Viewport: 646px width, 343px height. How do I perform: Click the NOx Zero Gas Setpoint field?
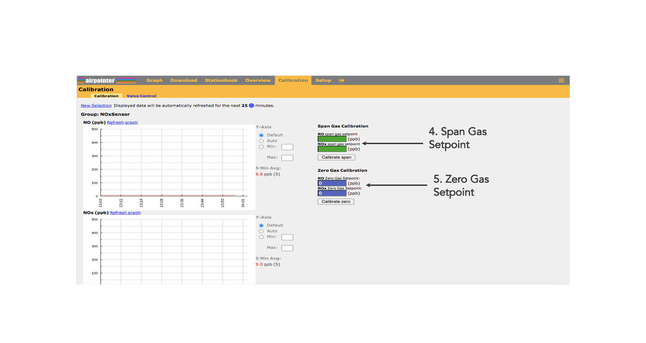(x=332, y=193)
